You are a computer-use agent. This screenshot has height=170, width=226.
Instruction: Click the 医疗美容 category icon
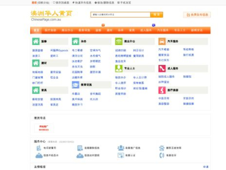[x=162, y=90]
